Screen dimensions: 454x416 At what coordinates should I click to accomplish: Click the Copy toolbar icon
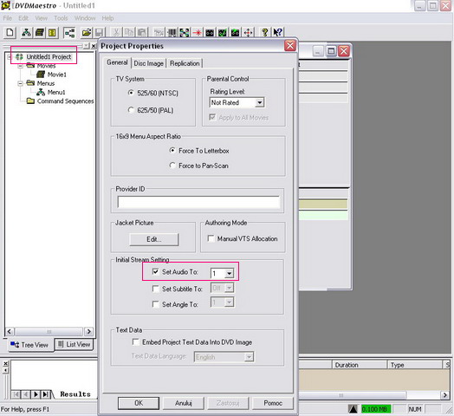pyautogui.click(x=129, y=32)
